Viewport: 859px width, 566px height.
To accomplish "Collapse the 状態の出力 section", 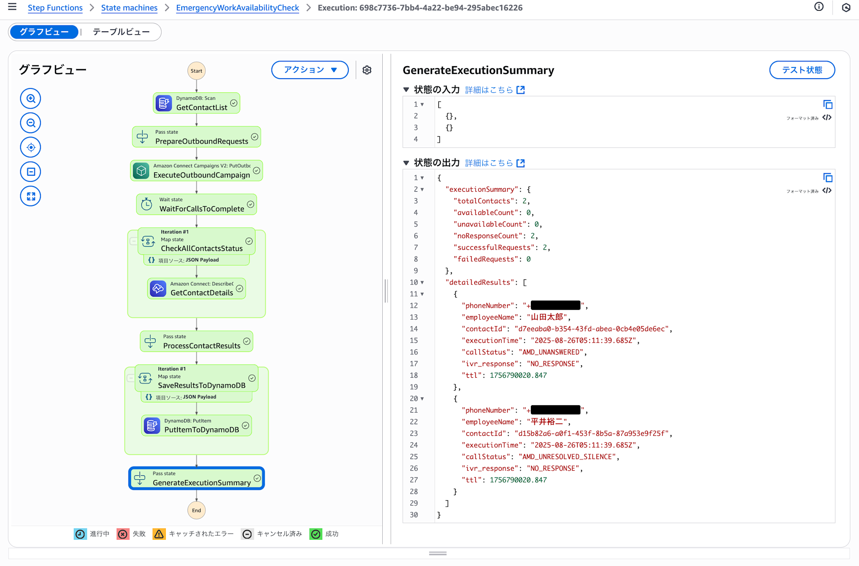I will [x=406, y=163].
